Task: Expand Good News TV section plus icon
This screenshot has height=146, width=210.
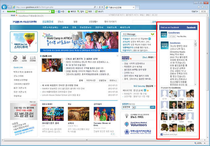Action: (155, 57)
